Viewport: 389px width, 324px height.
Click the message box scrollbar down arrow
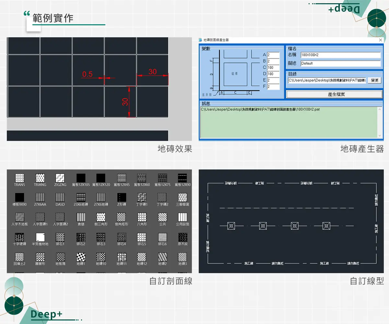[x=380, y=136]
